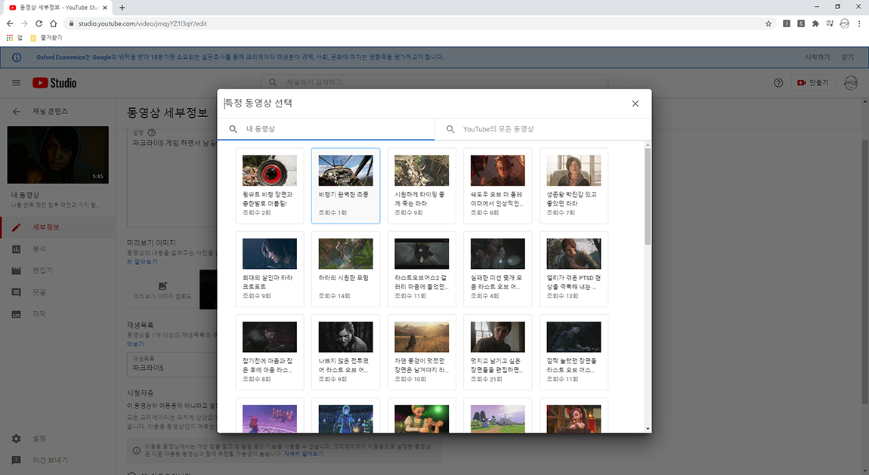Select video 비행기 완벽한 조종

tap(345, 186)
